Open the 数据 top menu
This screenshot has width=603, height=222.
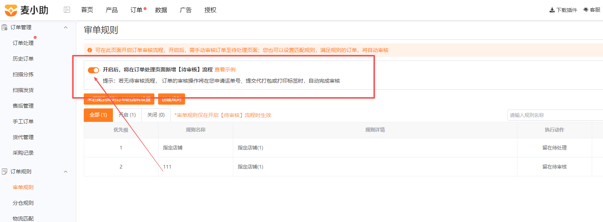pyautogui.click(x=161, y=10)
